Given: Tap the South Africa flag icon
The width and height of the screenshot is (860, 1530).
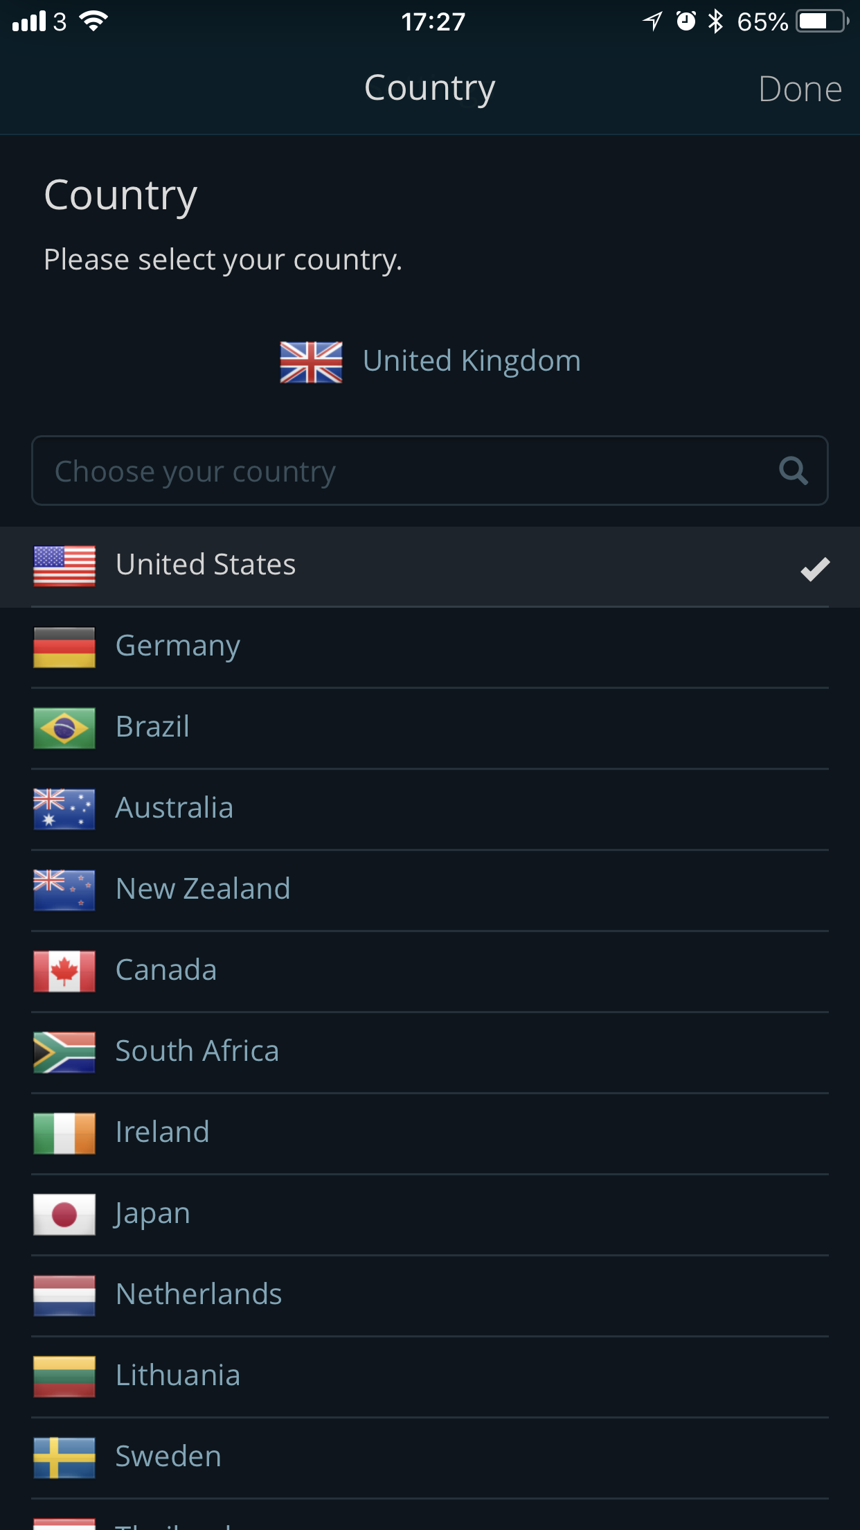Looking at the screenshot, I should (64, 1053).
